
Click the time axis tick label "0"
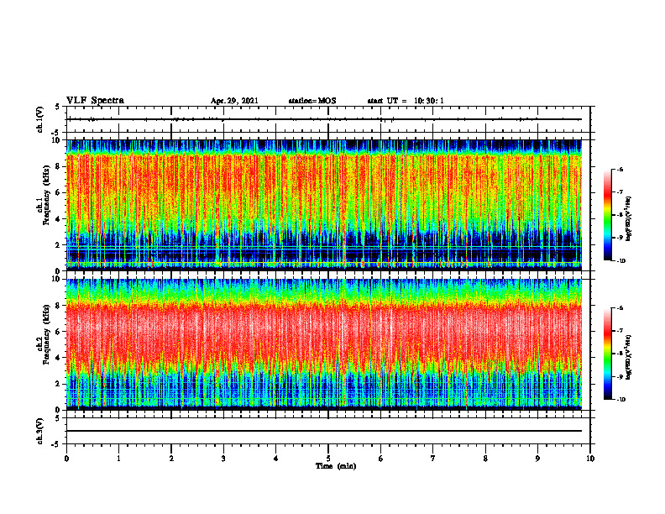[x=66, y=459]
